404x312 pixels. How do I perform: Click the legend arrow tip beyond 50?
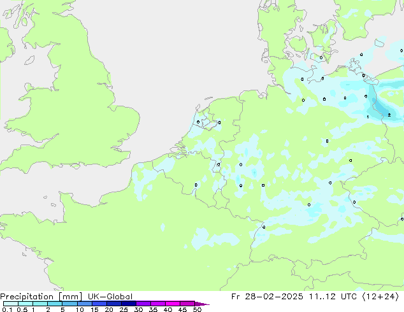point(202,304)
